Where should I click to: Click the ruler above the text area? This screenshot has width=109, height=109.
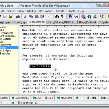(64, 26)
